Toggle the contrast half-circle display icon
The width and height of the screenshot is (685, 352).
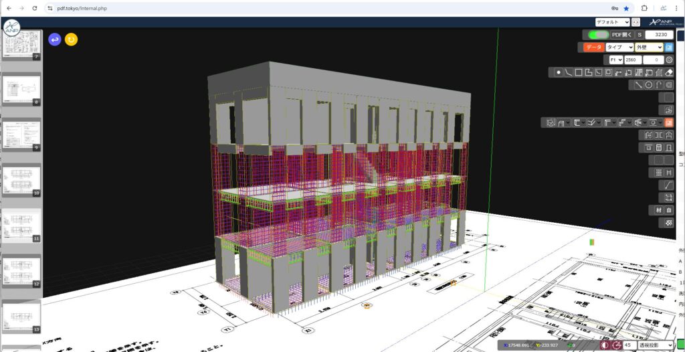click(605, 345)
